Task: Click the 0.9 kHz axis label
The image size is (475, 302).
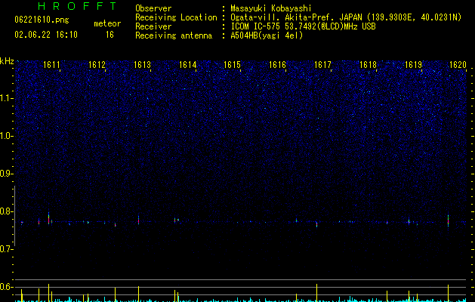Action: coord(7,174)
